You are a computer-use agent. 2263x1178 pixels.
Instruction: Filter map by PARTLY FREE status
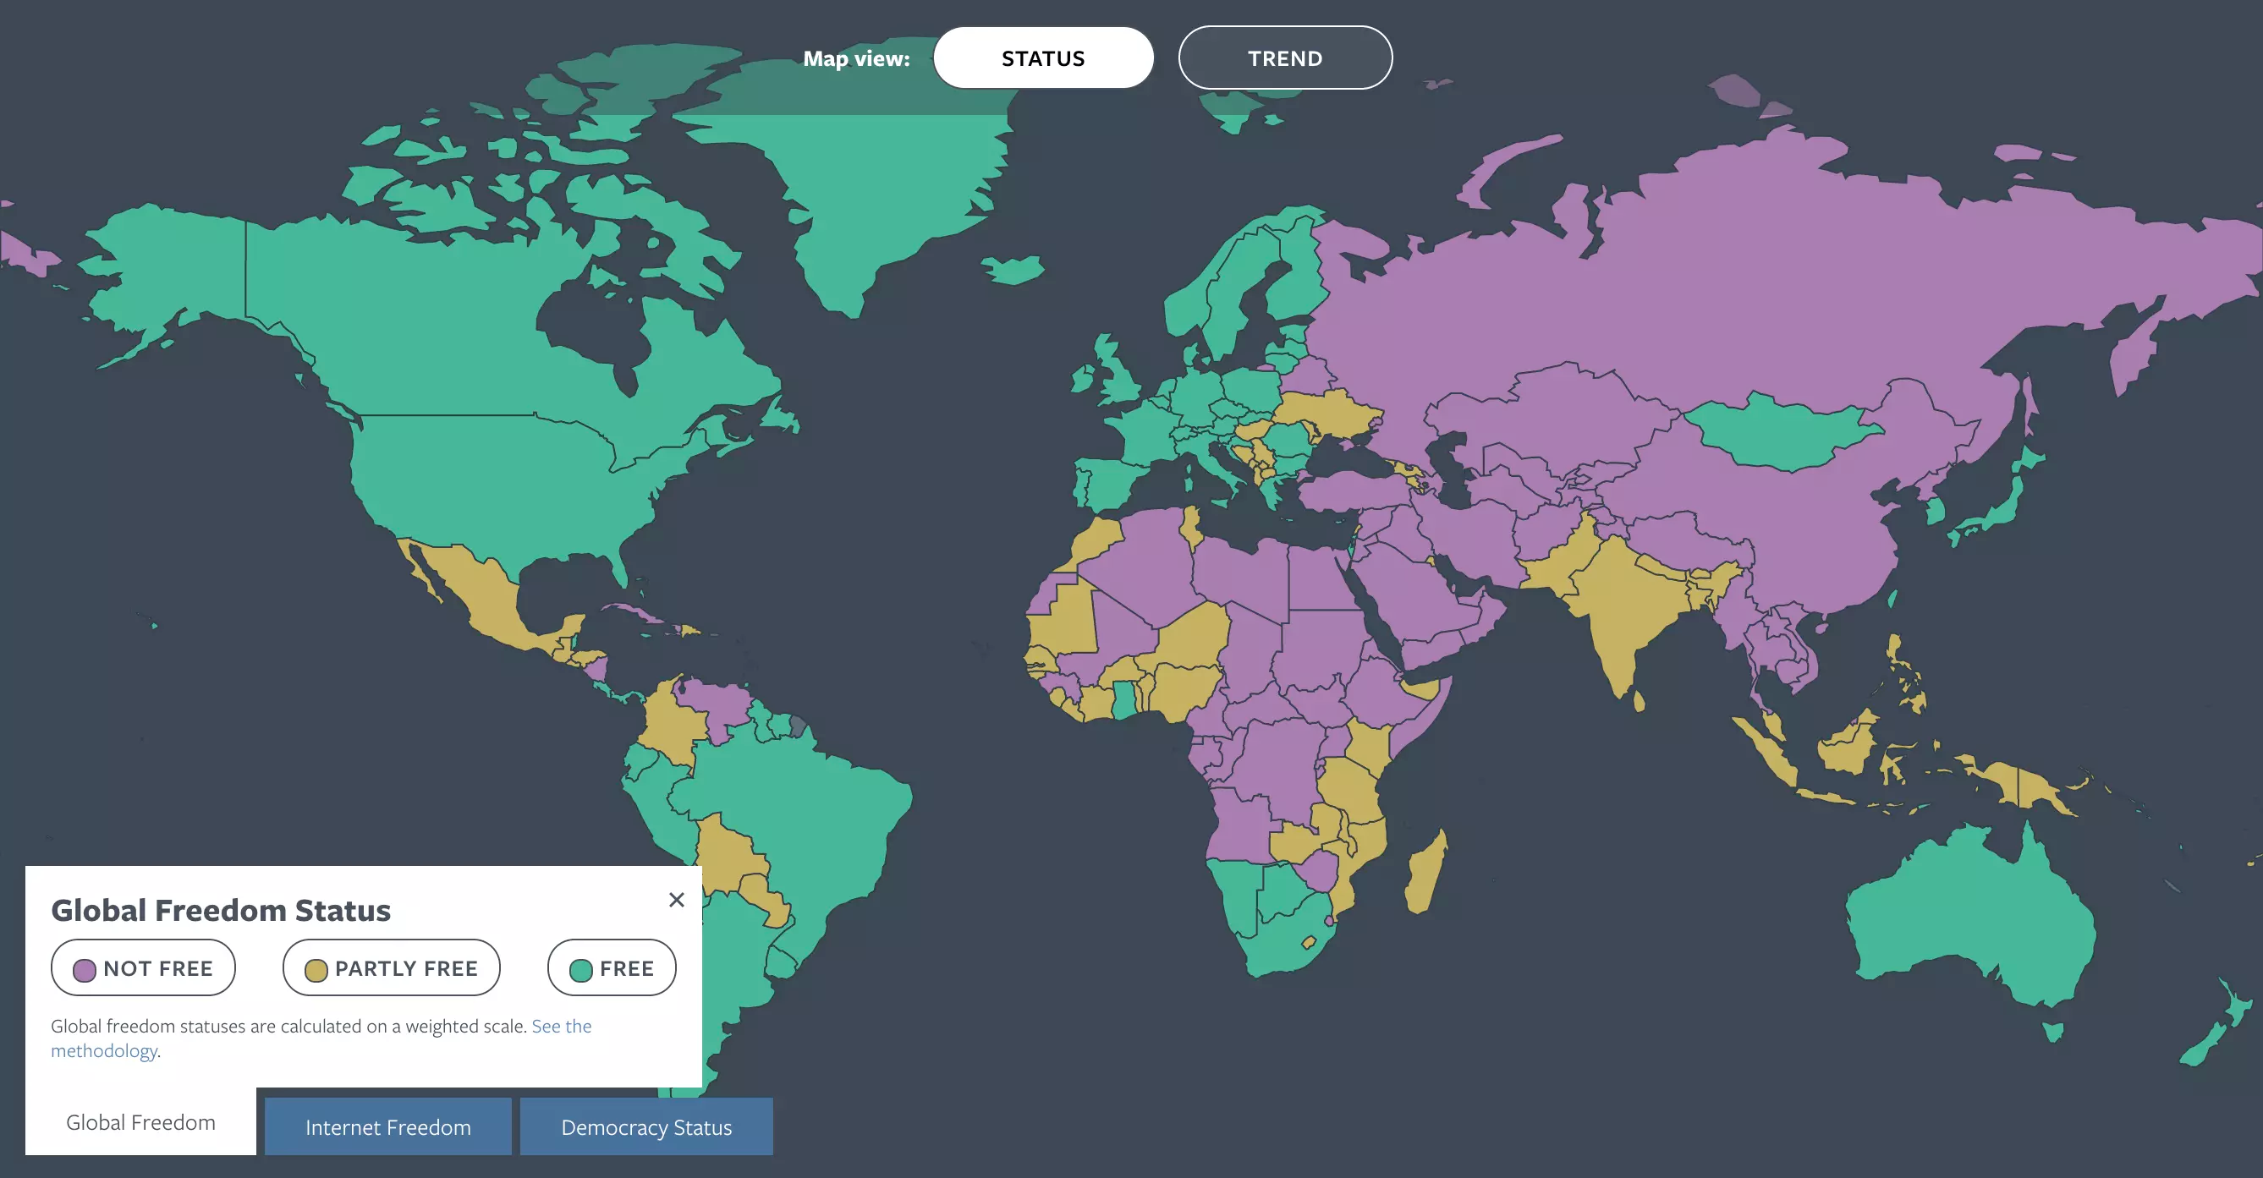click(x=391, y=968)
